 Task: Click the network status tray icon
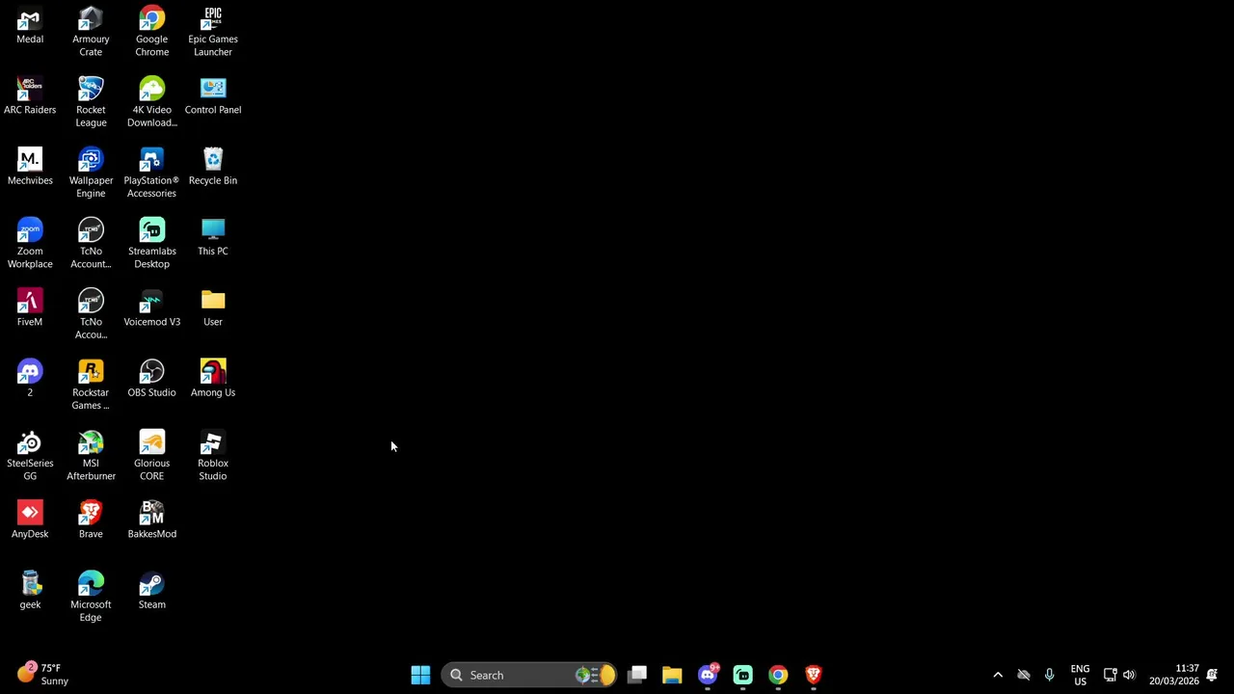click(x=1110, y=675)
